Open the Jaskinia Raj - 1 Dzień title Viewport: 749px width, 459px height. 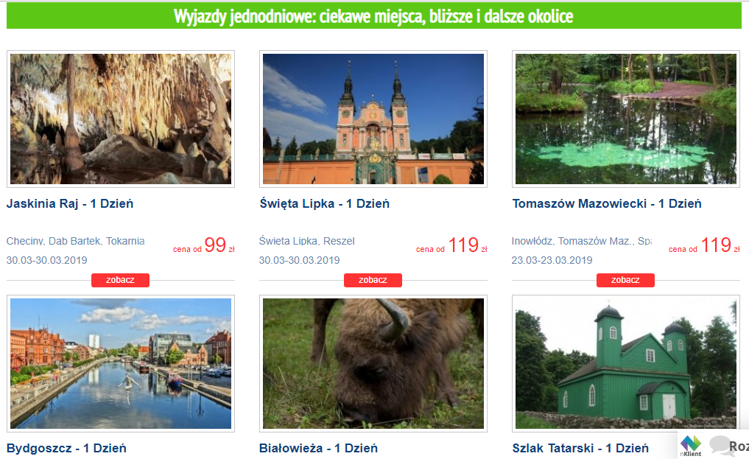click(70, 203)
